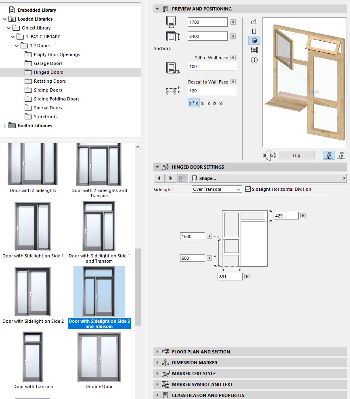Select the Double Door thumbnail

pos(99,357)
